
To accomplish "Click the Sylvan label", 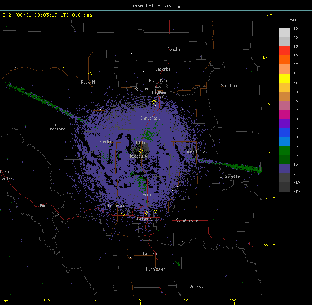I will click(x=141, y=89).
